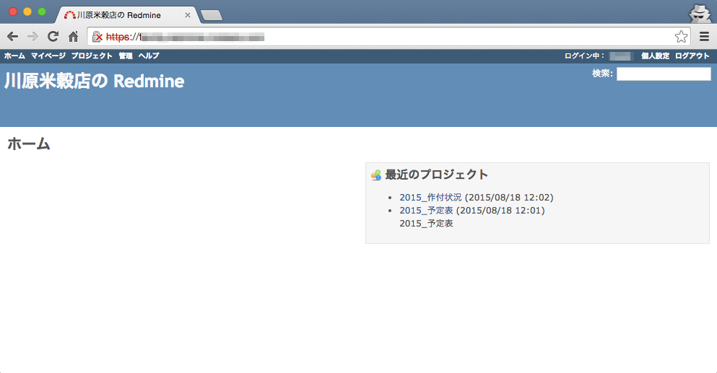Click the timestamp (2015/08/18 12:02)
Viewport: 717px width, 373px height.
point(509,198)
